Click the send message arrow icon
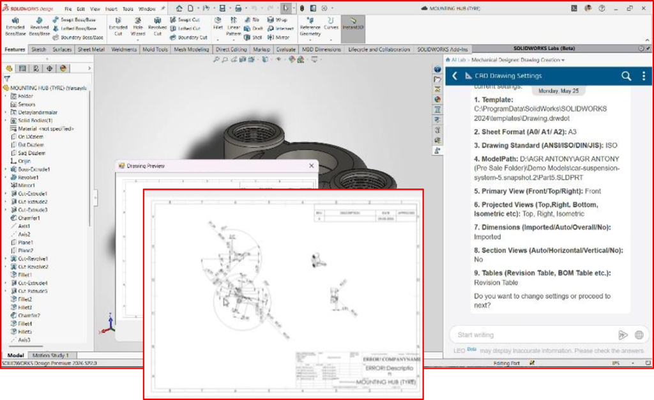Image resolution: width=654 pixels, height=400 pixels. coord(623,335)
